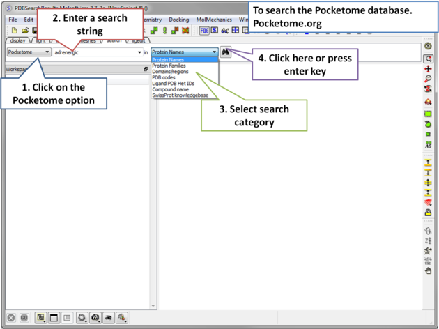This screenshot has height=329, width=439.
Task: Click the padlock icon in right toolbar
Action: point(428,213)
